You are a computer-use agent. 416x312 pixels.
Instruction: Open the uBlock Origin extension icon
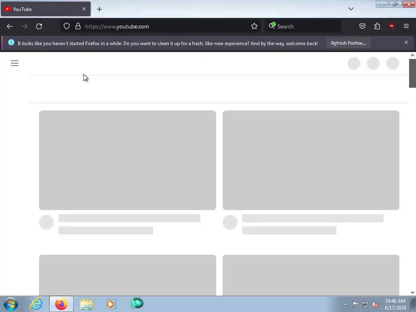392,26
